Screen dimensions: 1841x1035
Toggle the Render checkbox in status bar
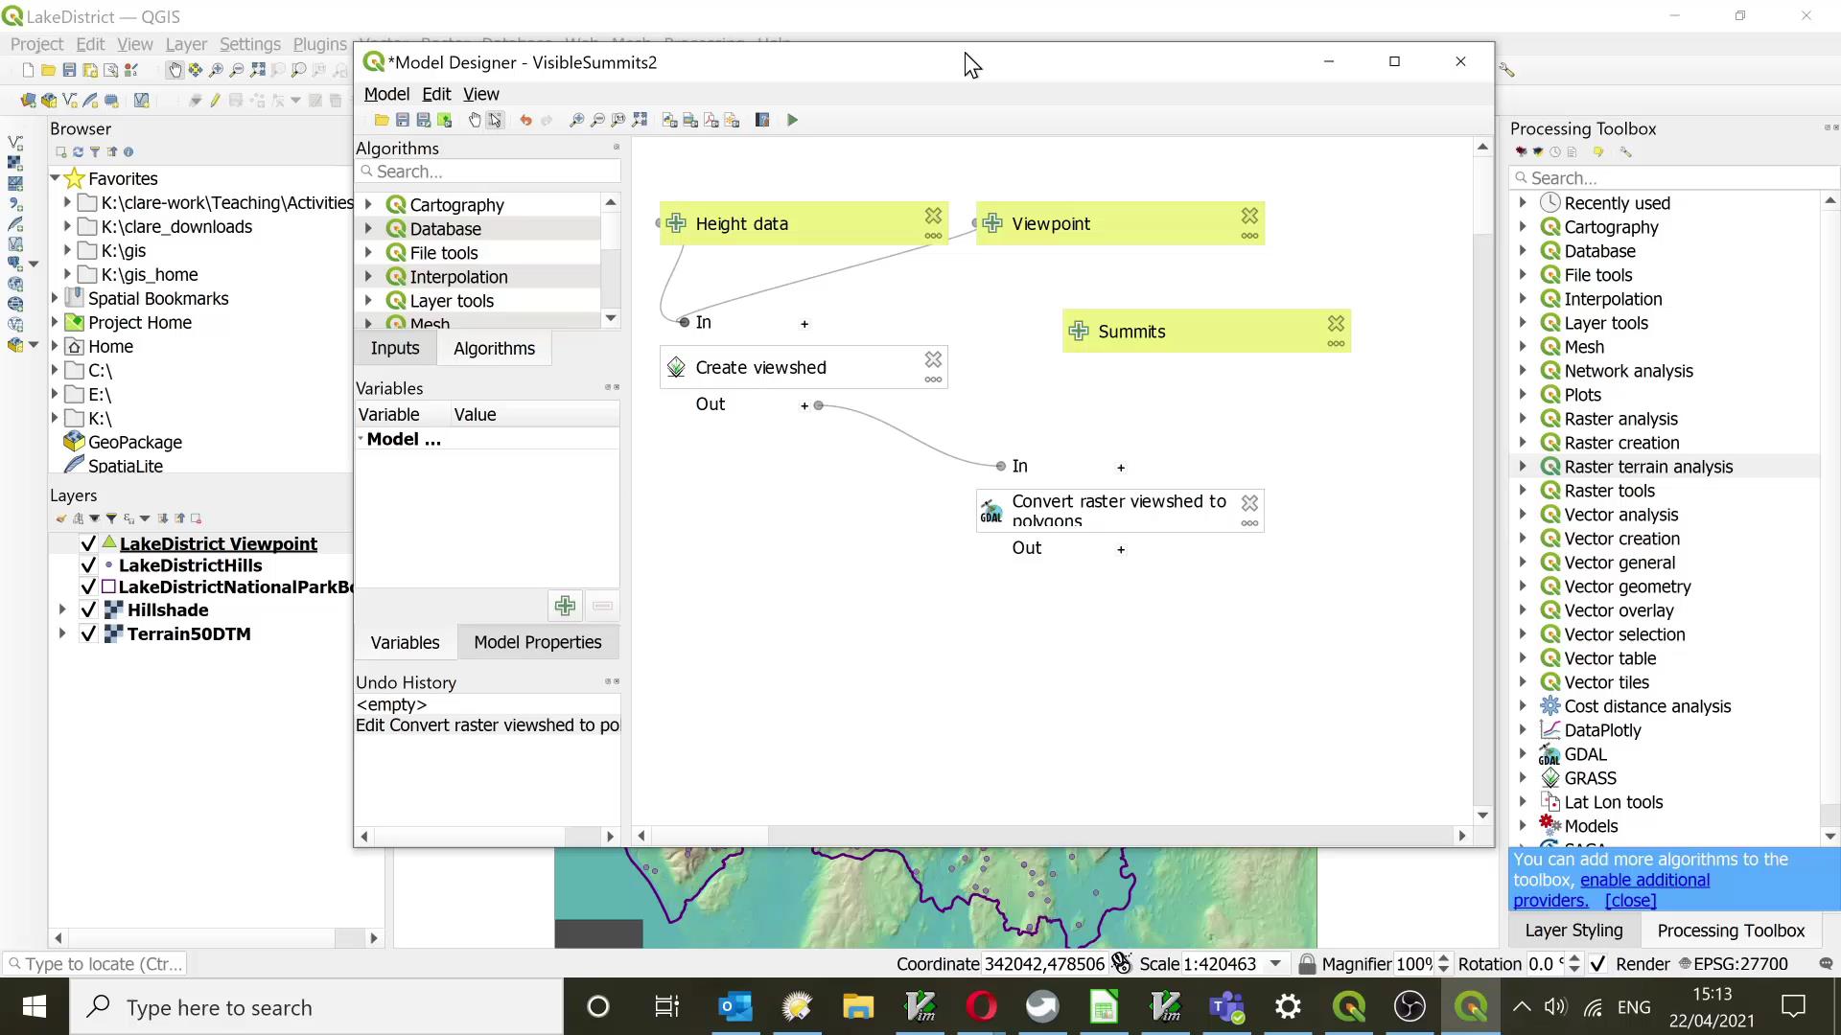(1597, 964)
